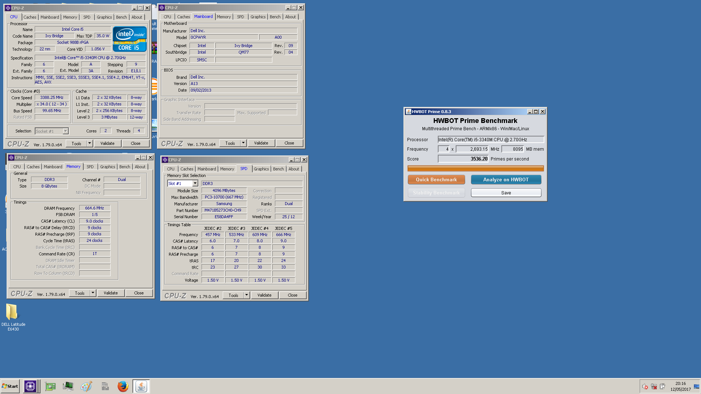
Task: Click the CPU-Z title icon of Mainboard window
Action: tap(162, 8)
